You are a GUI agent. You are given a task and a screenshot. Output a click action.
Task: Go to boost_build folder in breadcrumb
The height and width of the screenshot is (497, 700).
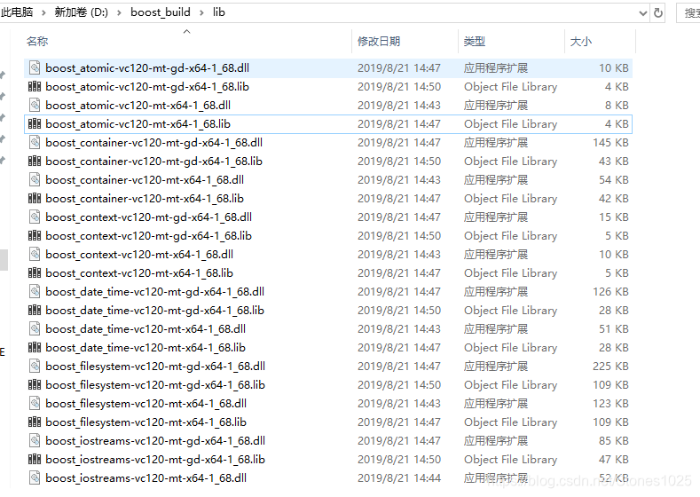pyautogui.click(x=161, y=12)
